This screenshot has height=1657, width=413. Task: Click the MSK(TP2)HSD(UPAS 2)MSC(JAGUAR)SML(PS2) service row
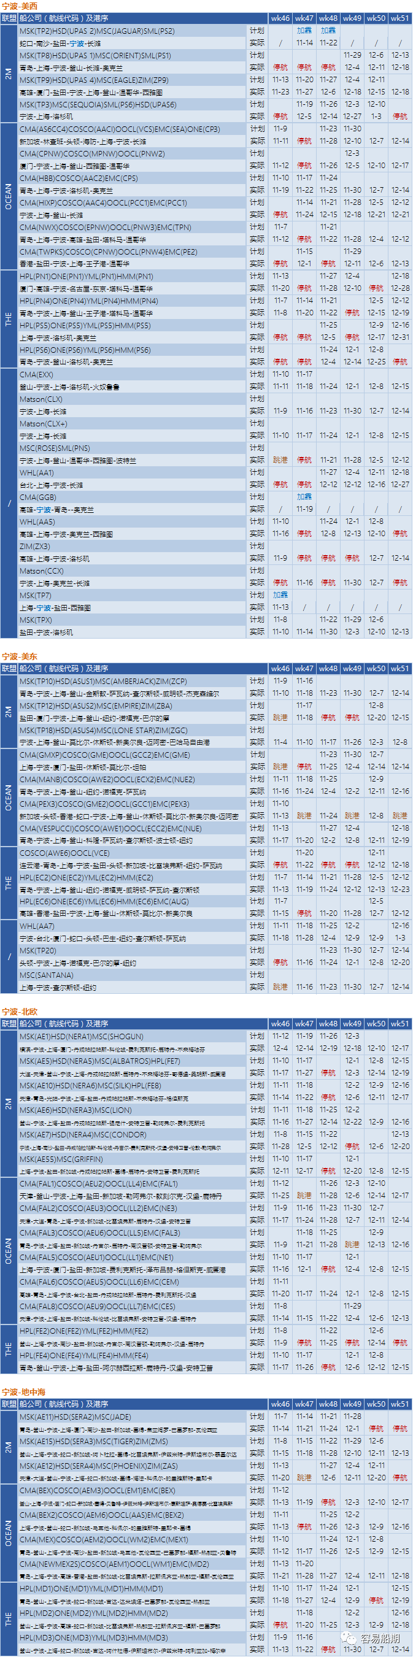tap(96, 31)
